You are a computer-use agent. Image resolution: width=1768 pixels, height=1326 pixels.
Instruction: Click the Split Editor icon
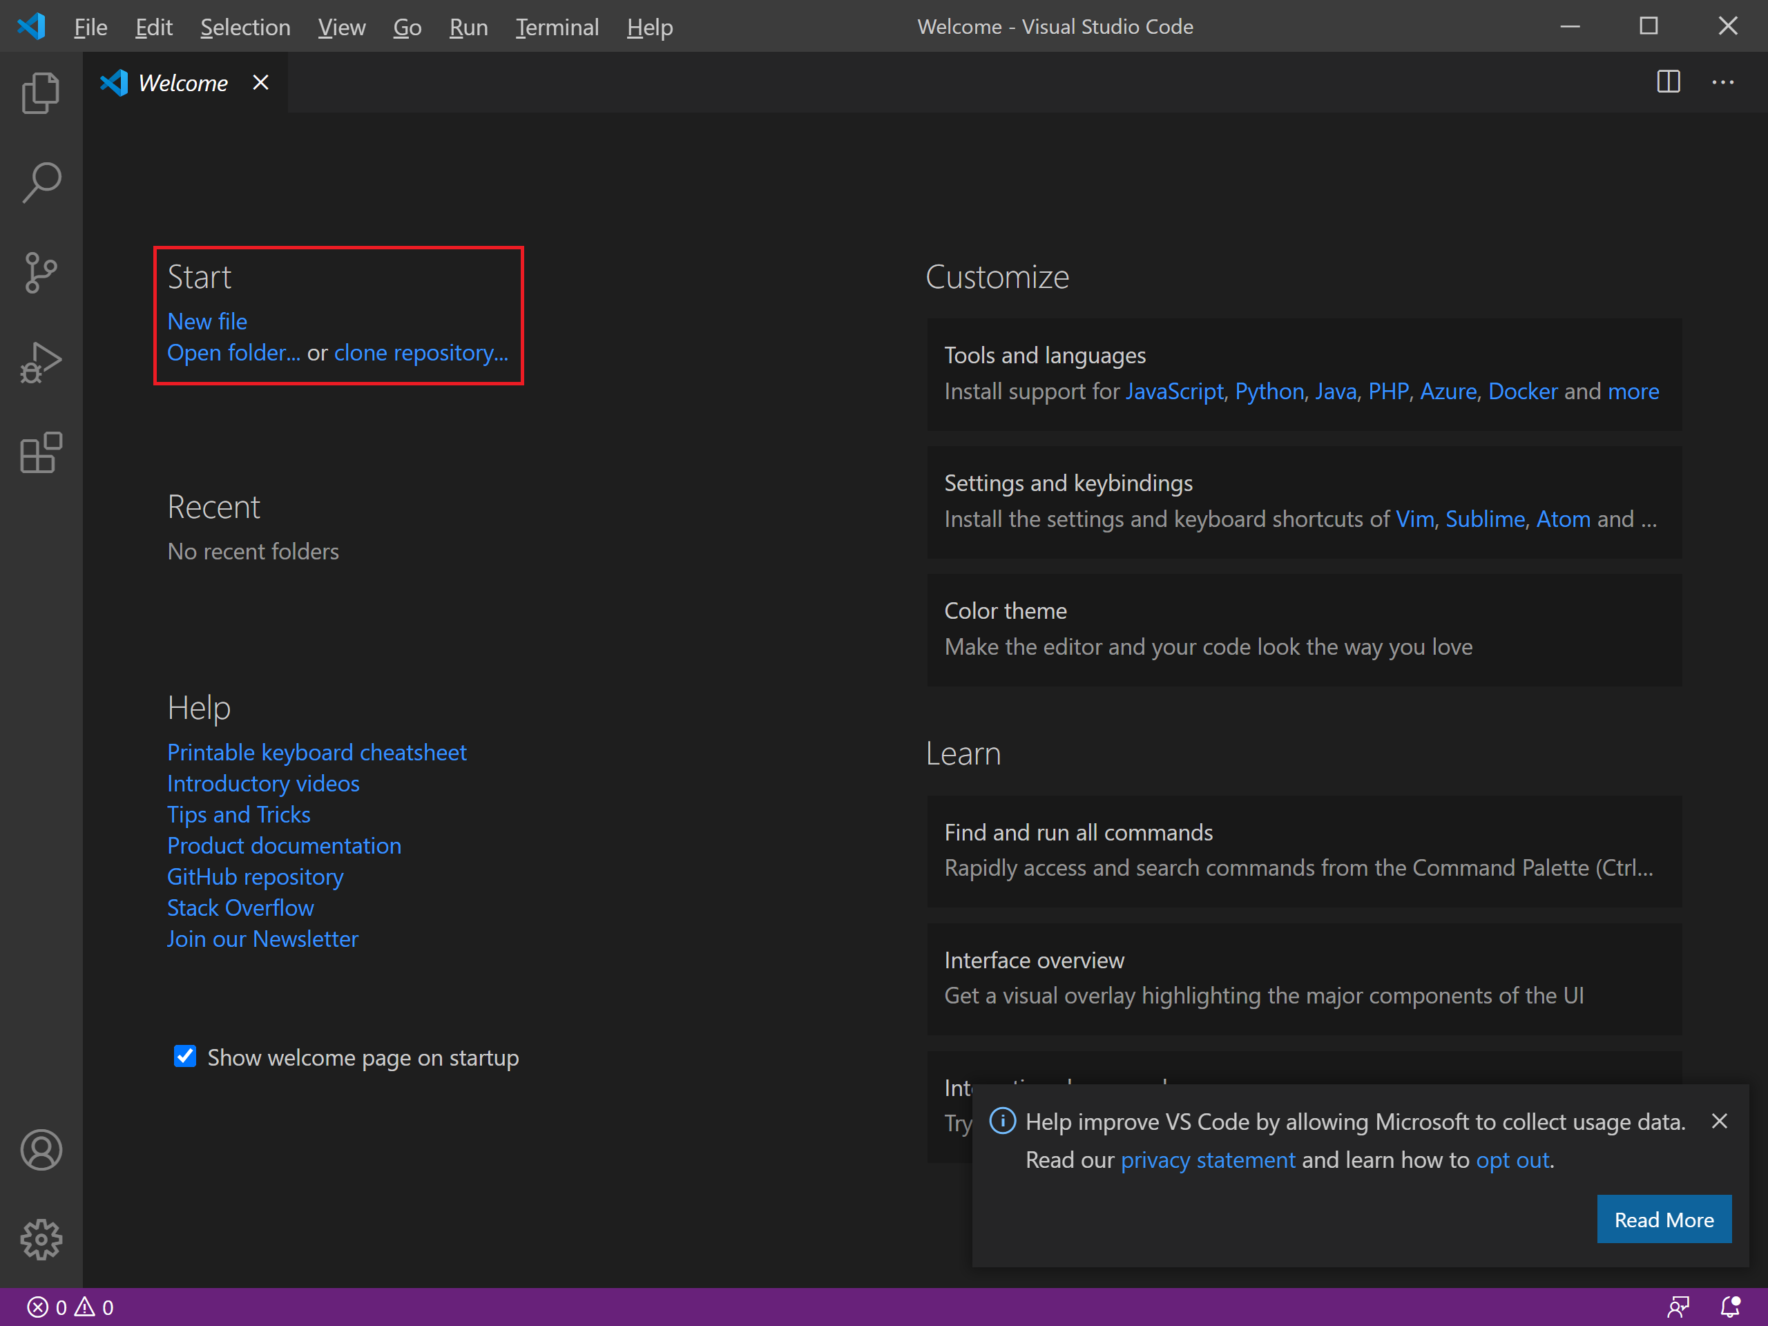pyautogui.click(x=1668, y=82)
